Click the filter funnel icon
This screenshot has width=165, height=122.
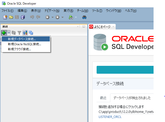tap(19, 33)
